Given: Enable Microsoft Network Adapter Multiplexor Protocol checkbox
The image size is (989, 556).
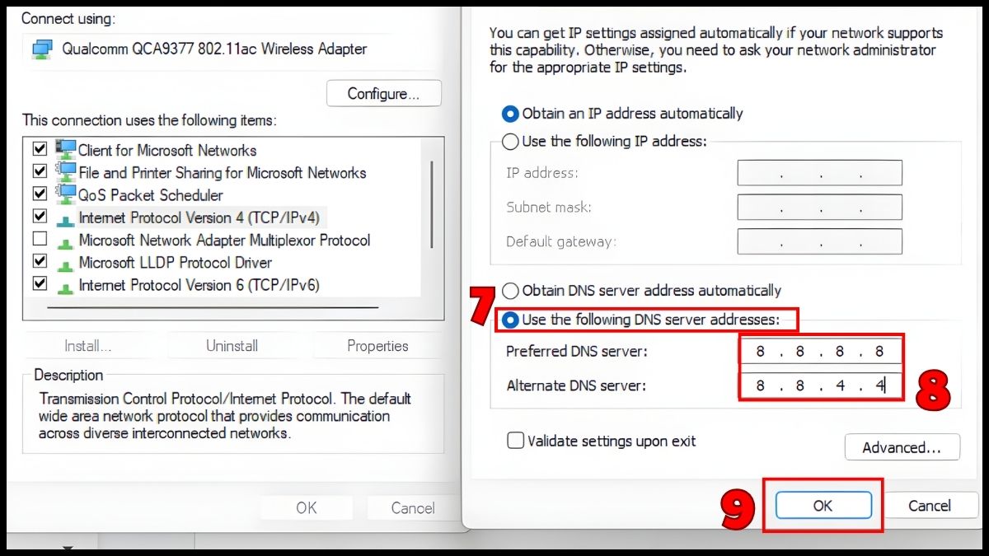Looking at the screenshot, I should (39, 240).
